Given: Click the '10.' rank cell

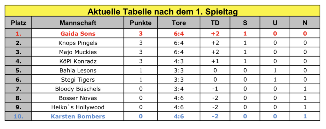Looking at the screenshot, I should (18, 116).
